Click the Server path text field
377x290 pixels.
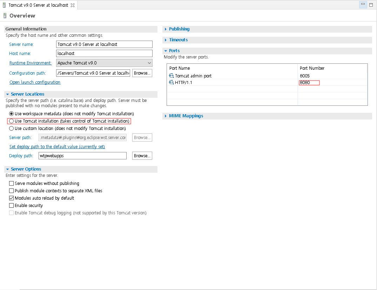82,138
